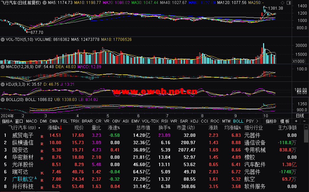Switch indicator to WR
This screenshot has width=309, height=192.
[174, 121]
